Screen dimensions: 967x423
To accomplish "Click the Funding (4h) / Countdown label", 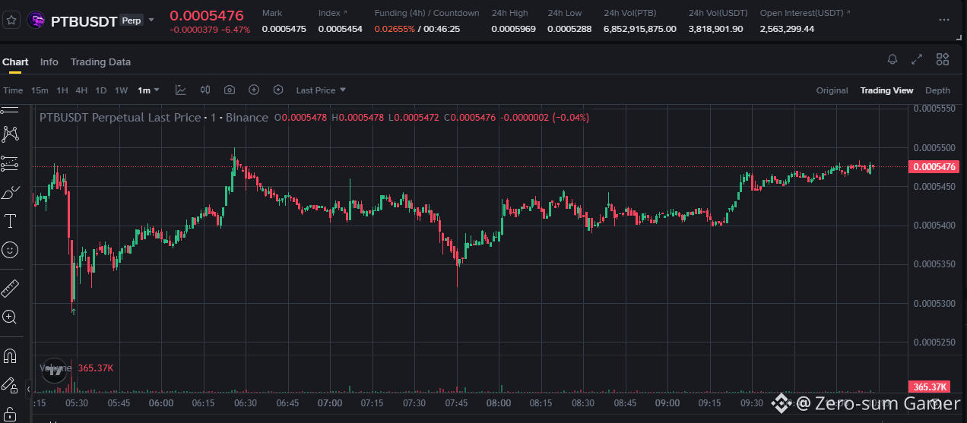I will (x=426, y=13).
